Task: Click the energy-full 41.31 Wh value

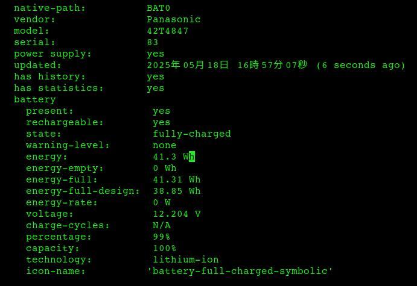Action: point(177,179)
